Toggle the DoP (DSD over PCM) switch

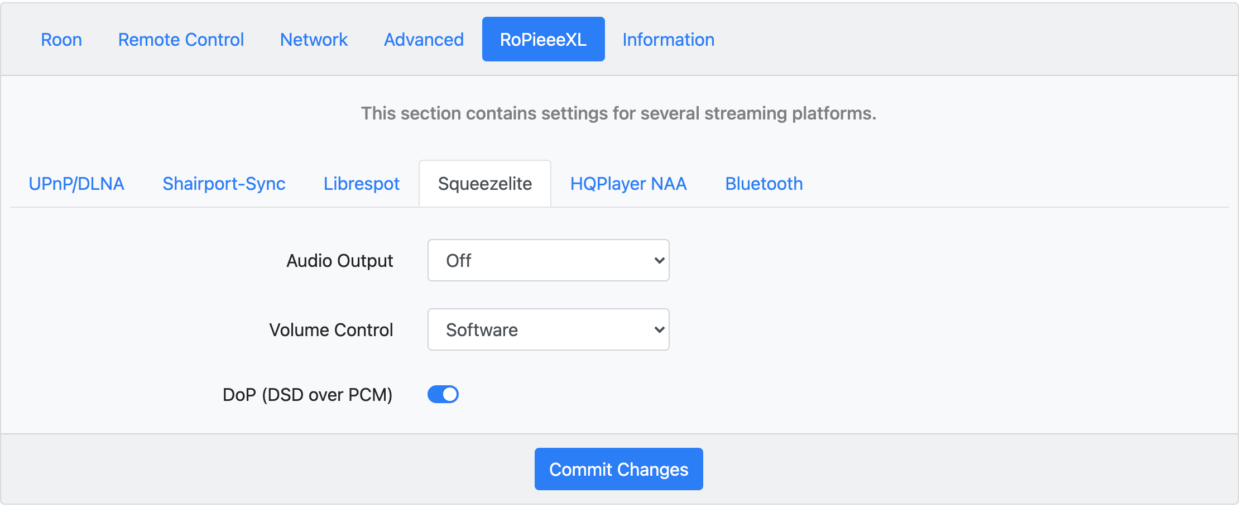click(443, 394)
